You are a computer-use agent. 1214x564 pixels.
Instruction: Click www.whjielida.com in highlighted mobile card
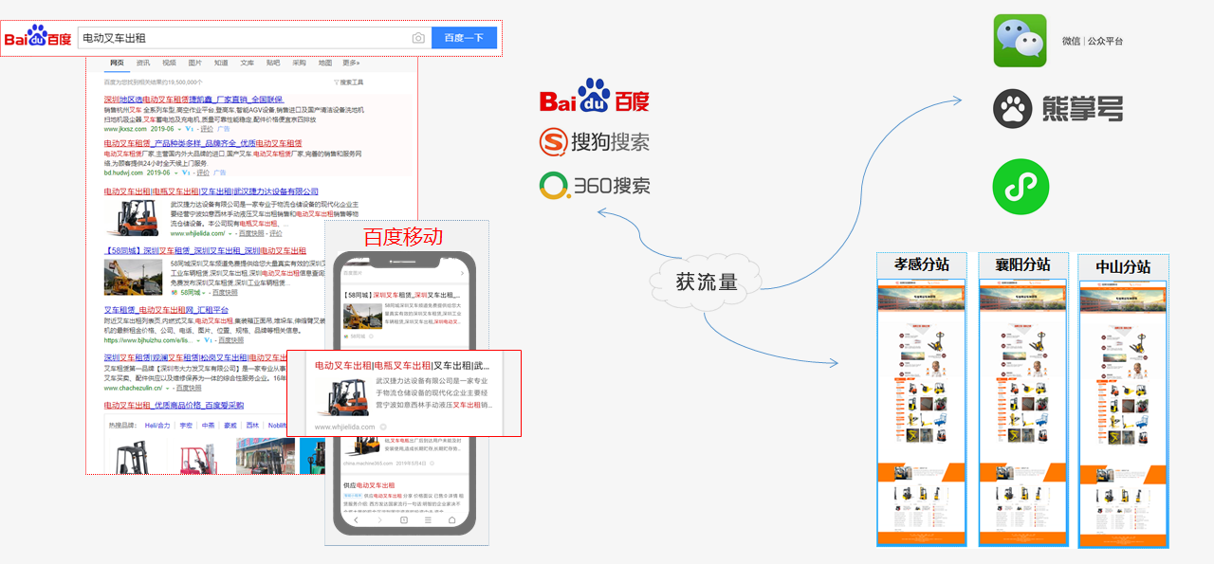coord(345,427)
